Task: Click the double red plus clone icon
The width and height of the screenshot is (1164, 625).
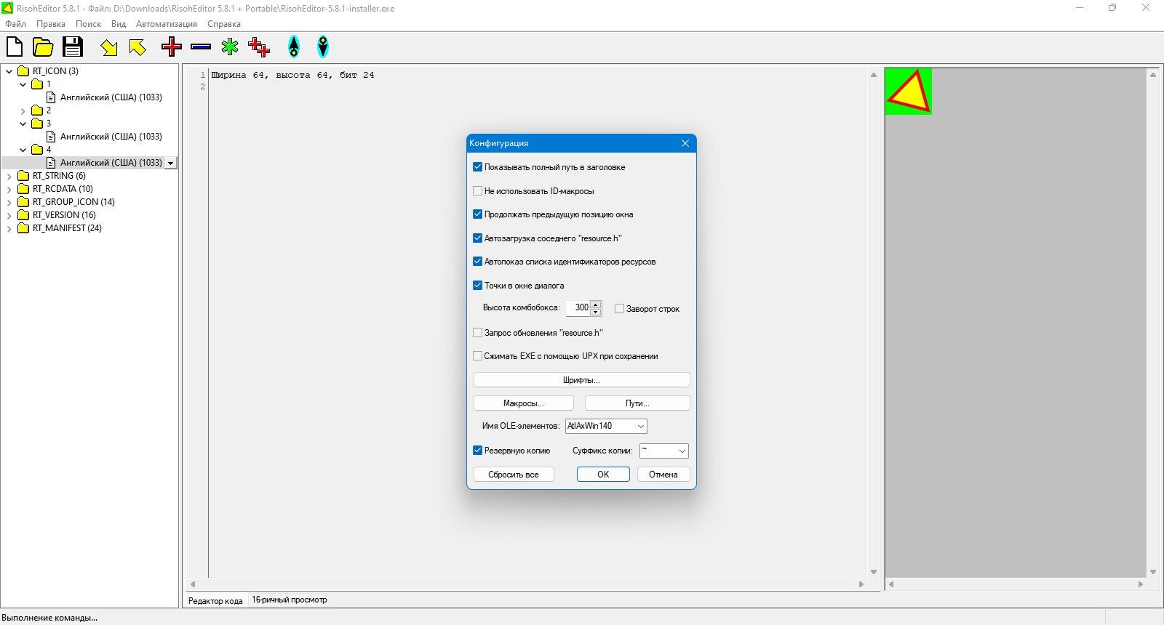Action: point(259,47)
